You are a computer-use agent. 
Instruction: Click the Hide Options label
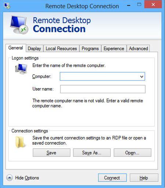pos(27,178)
